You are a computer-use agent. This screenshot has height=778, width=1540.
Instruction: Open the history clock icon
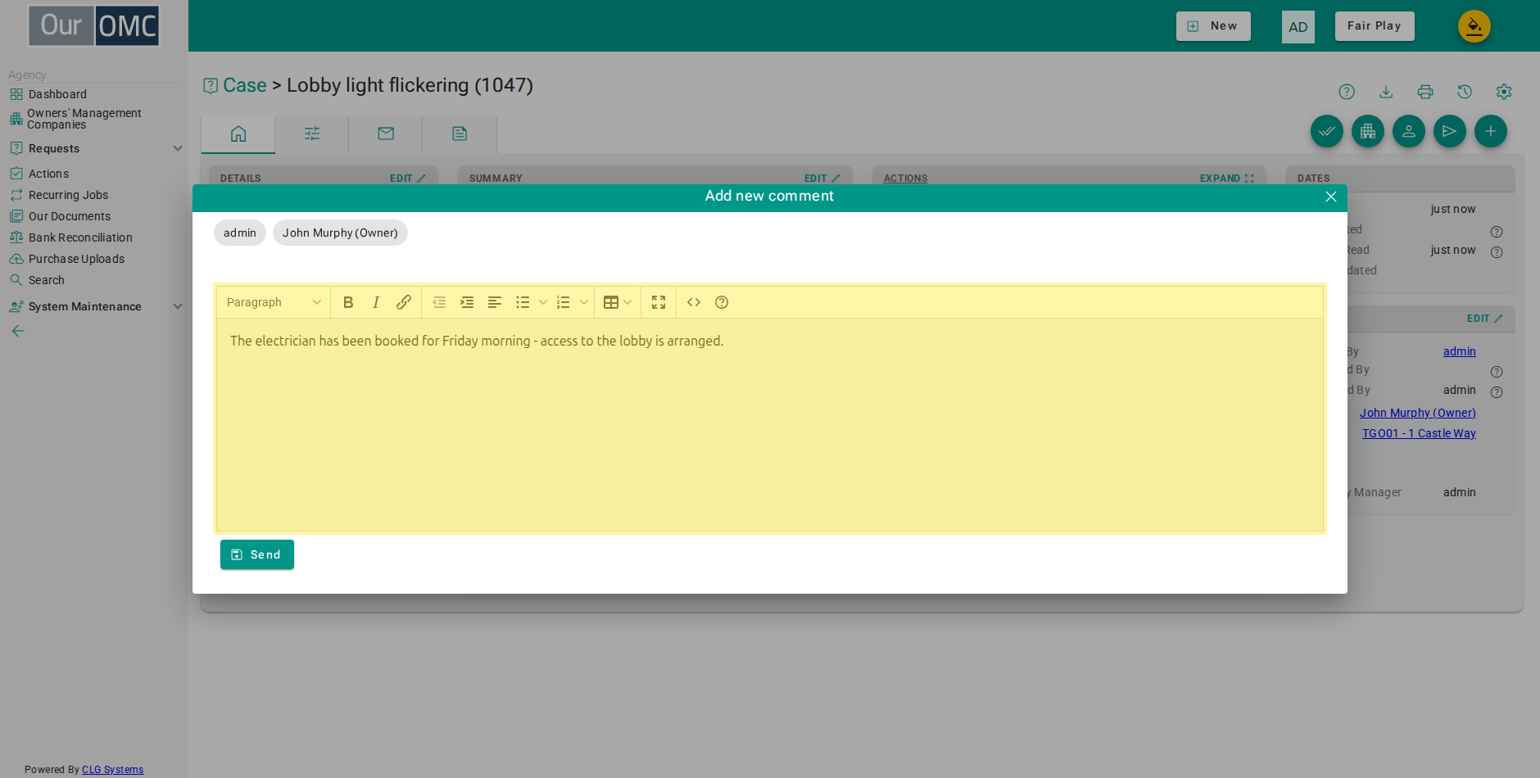1465,92
